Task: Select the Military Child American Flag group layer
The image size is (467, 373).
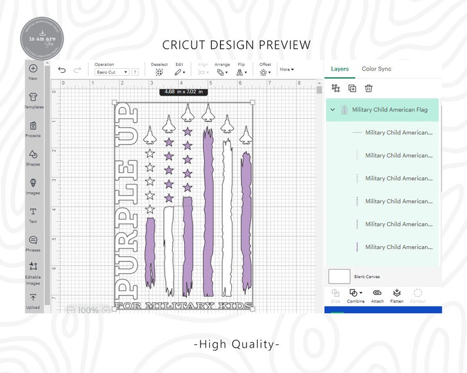Action: [x=382, y=110]
